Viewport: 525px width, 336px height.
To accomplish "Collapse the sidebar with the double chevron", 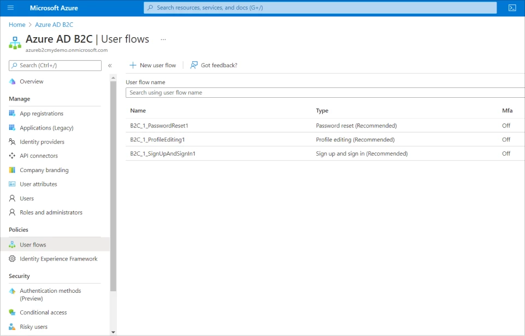I will 109,65.
